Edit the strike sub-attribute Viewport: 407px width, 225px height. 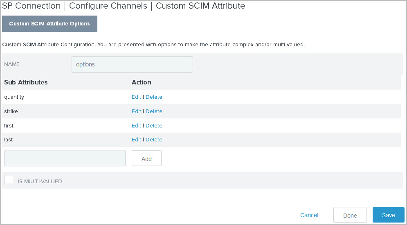pyautogui.click(x=136, y=111)
